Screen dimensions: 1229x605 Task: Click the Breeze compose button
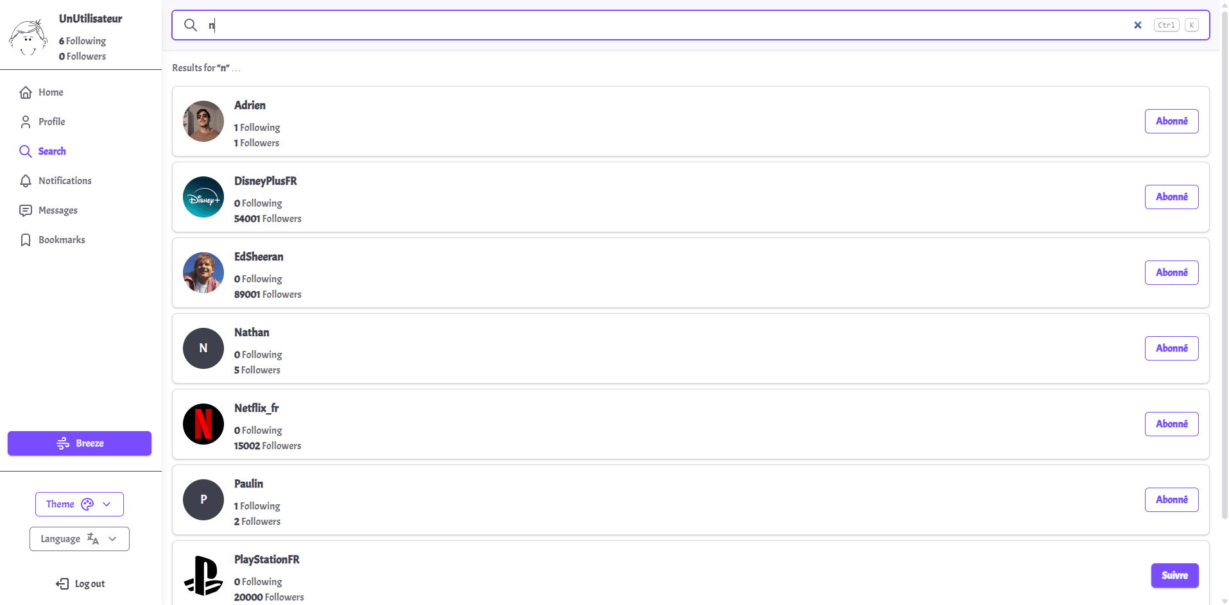[80, 443]
